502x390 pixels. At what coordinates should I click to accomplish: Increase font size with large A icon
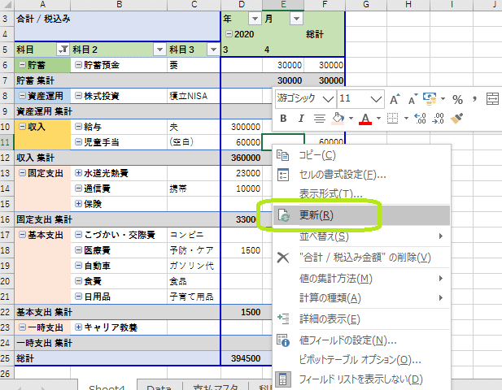[395, 99]
